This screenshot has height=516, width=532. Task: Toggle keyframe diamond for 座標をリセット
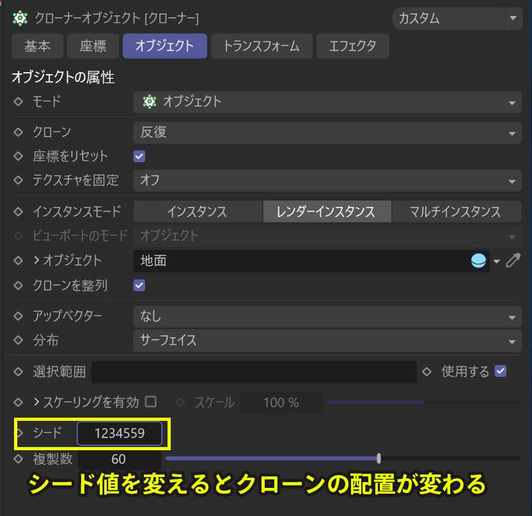(x=18, y=156)
